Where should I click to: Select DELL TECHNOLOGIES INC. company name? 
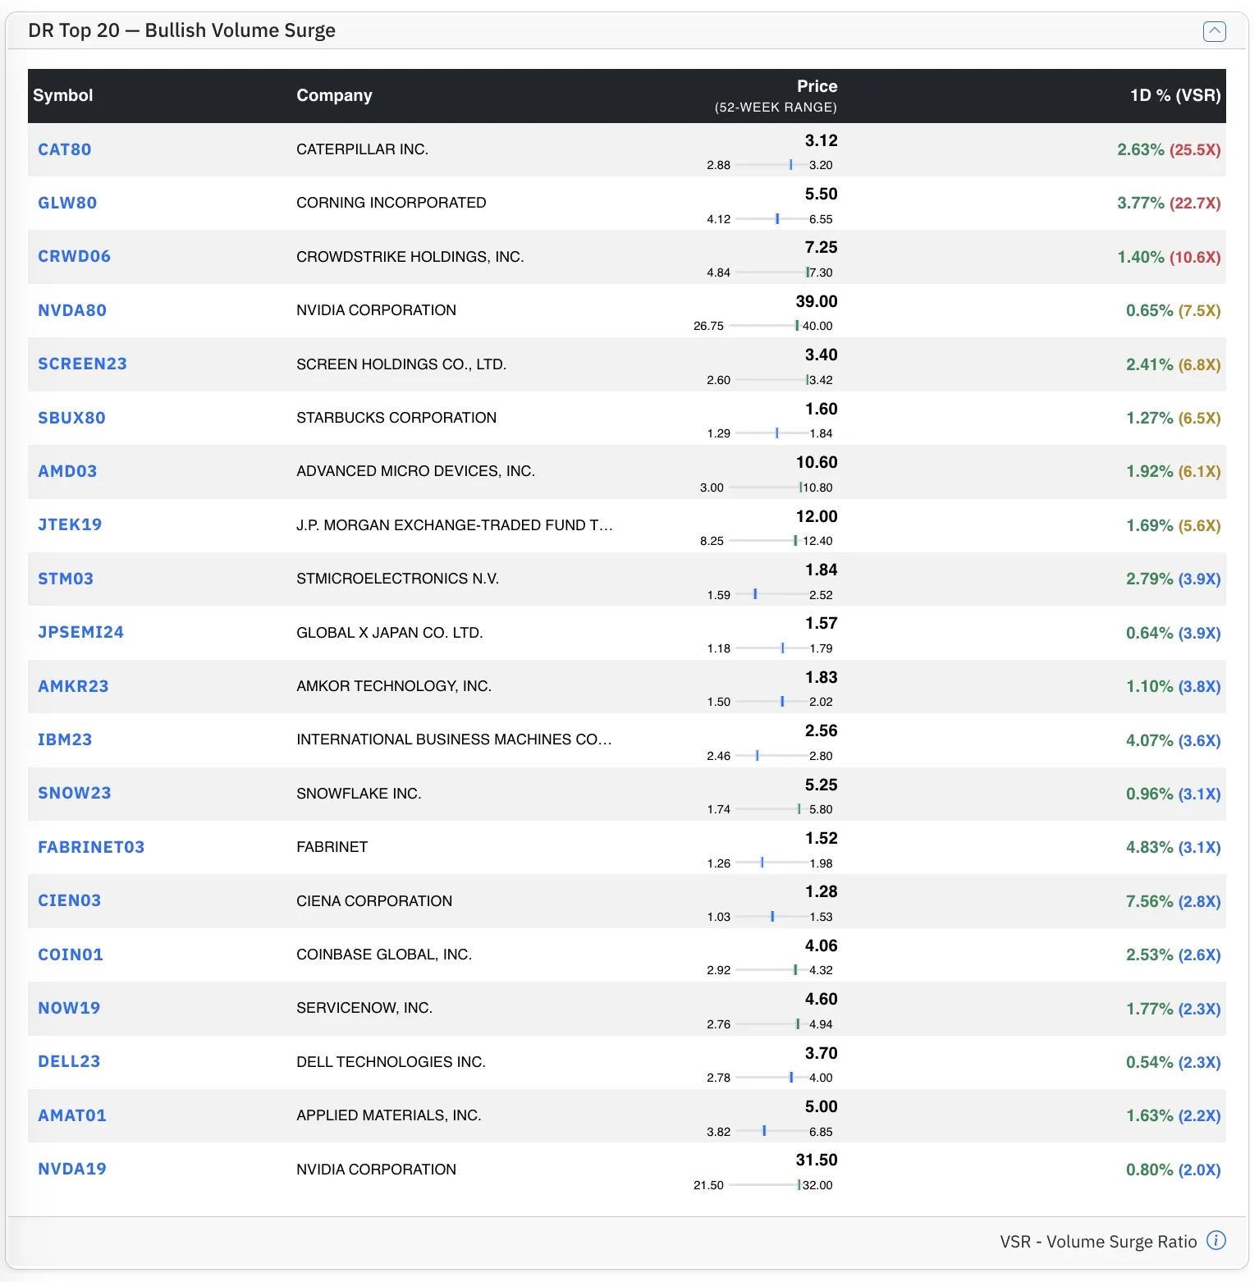click(x=391, y=1062)
